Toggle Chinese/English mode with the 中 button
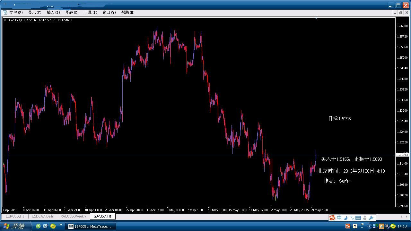Image resolution: width=411 pixels, height=231 pixels. point(339,218)
